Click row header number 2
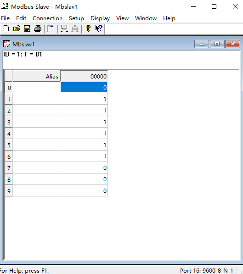Viewport: 243px width, 274px height. [9, 111]
